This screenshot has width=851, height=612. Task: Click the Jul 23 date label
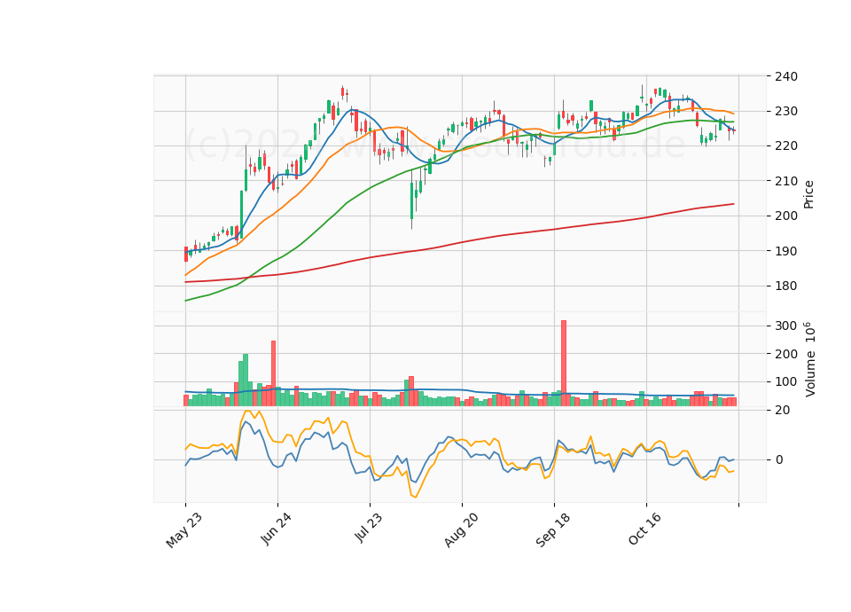369,527
